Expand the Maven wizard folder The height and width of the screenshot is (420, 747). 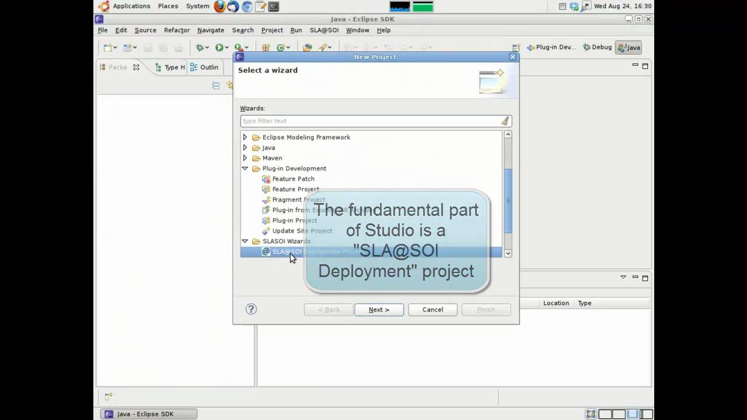[x=245, y=158]
